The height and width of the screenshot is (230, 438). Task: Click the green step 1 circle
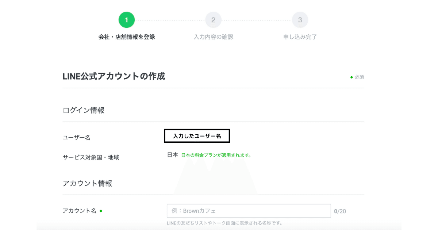(126, 20)
